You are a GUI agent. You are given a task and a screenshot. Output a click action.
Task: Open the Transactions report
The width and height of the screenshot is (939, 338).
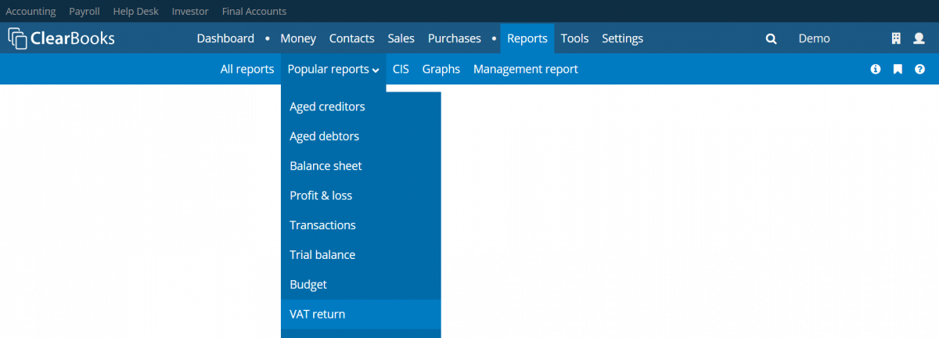[x=361, y=225]
